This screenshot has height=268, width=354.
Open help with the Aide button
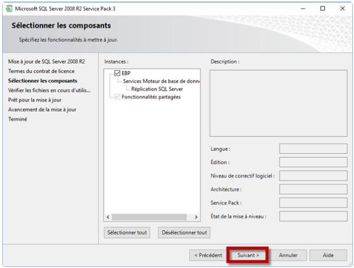click(328, 255)
